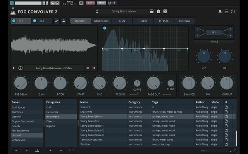Click the resize arrows icon beside search
Viewport: 248px width, 154px height.
click(232, 150)
